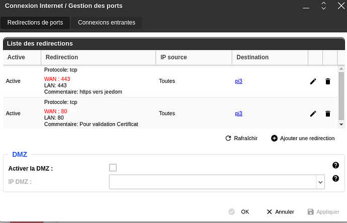Confirm with the OK button
347x223 pixels.
239,212
